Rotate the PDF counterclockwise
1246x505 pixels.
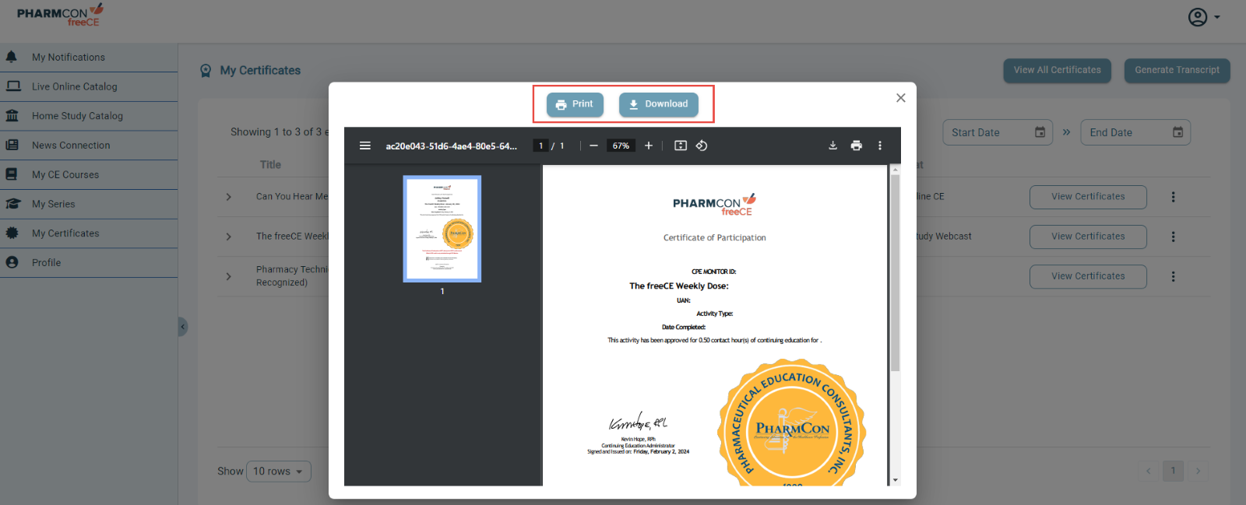point(702,146)
